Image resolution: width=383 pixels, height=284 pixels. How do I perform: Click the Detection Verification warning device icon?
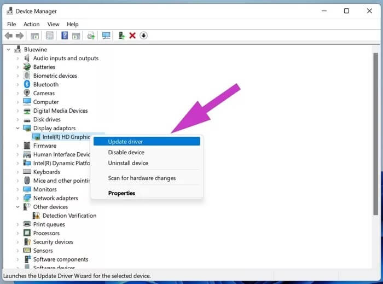point(36,216)
